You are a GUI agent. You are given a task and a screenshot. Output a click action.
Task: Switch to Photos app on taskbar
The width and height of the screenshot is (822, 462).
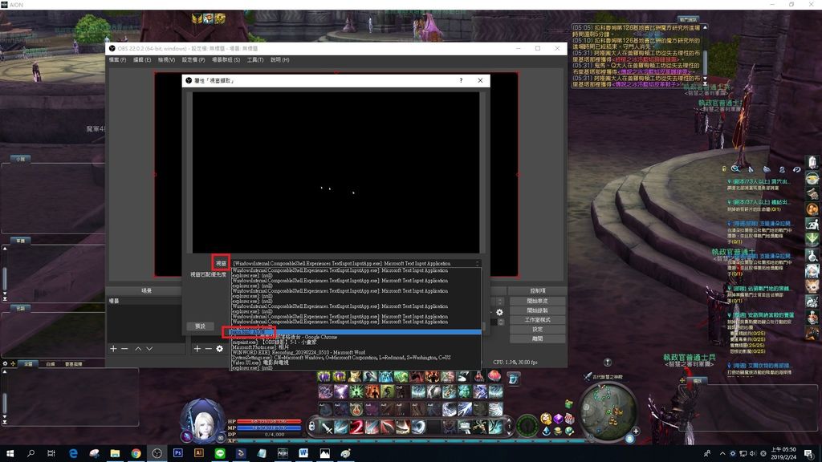pyautogui.click(x=324, y=453)
